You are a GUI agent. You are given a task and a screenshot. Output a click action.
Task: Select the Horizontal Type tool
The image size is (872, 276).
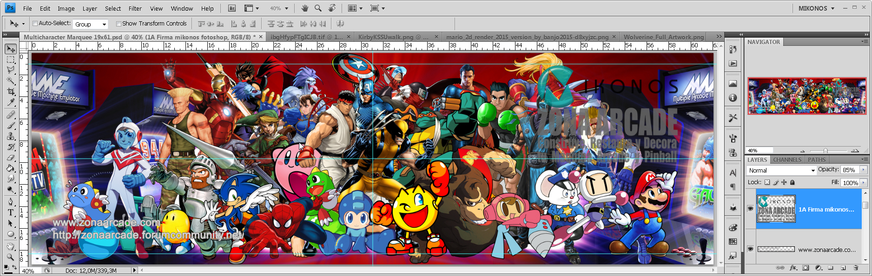pos(11,212)
